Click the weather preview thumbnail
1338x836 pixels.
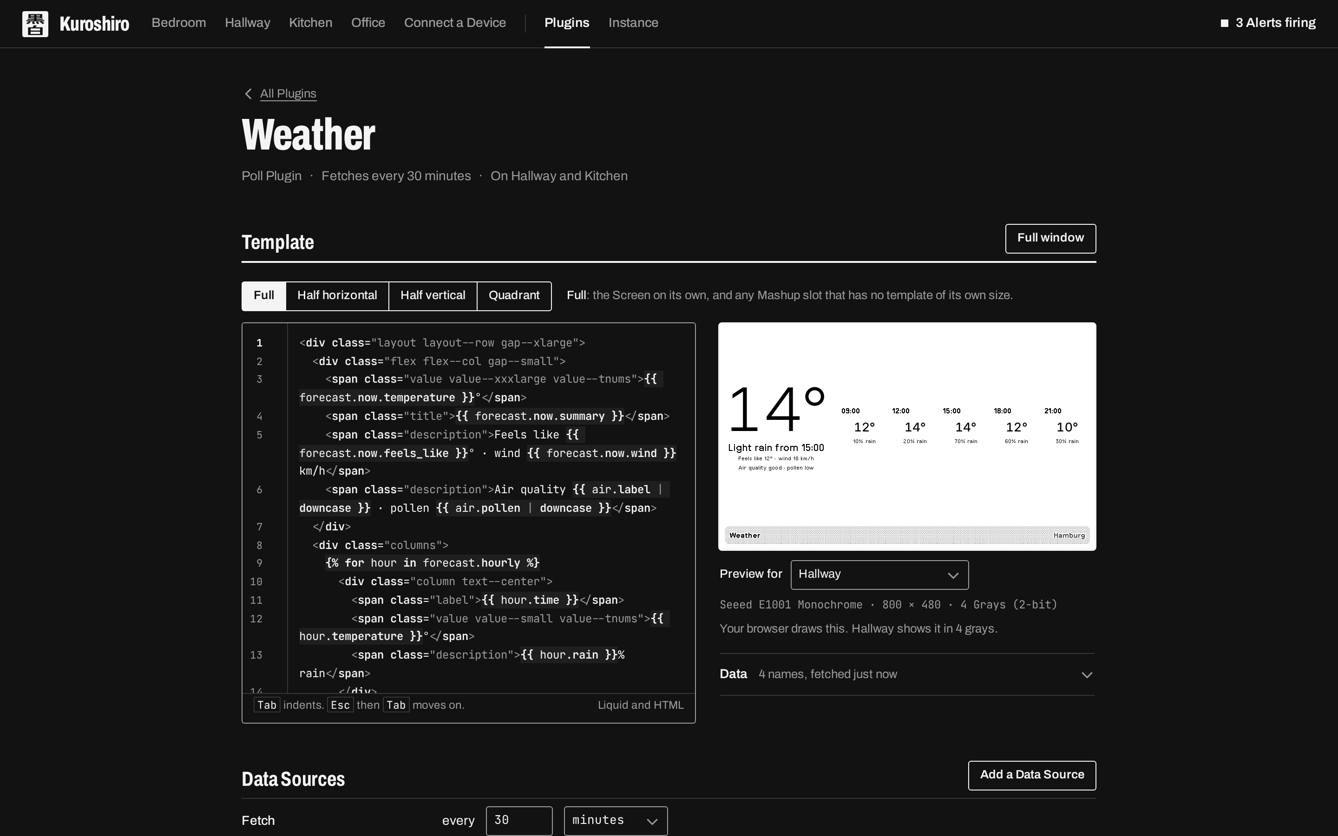click(x=907, y=436)
